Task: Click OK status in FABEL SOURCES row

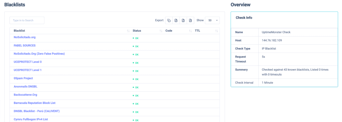Action: (x=136, y=47)
